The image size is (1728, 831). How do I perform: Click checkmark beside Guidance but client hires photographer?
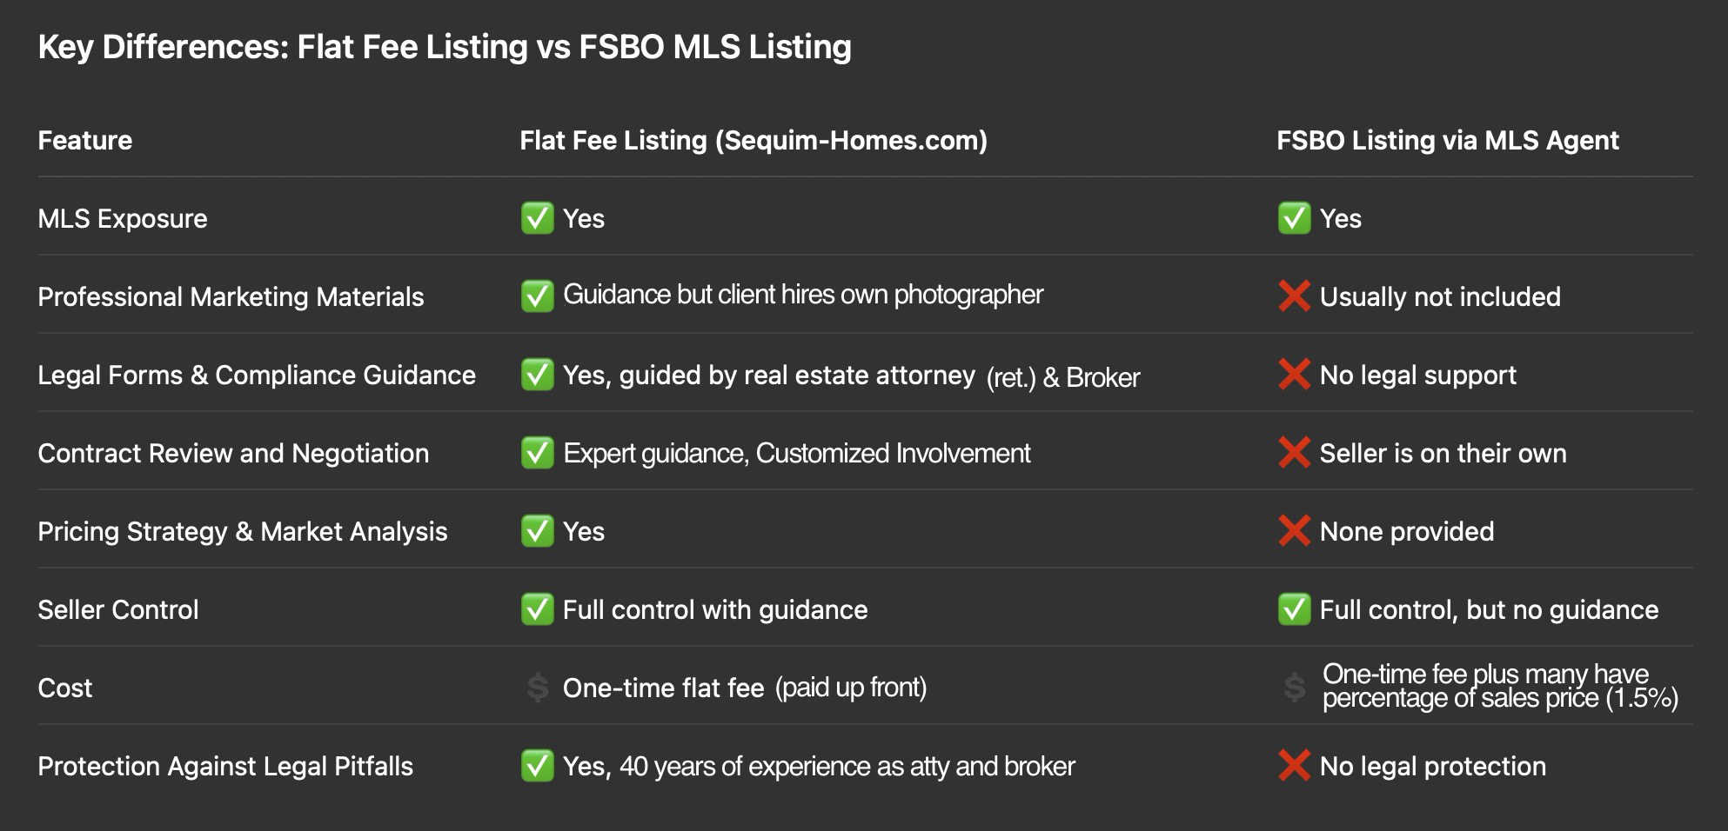pos(537,296)
